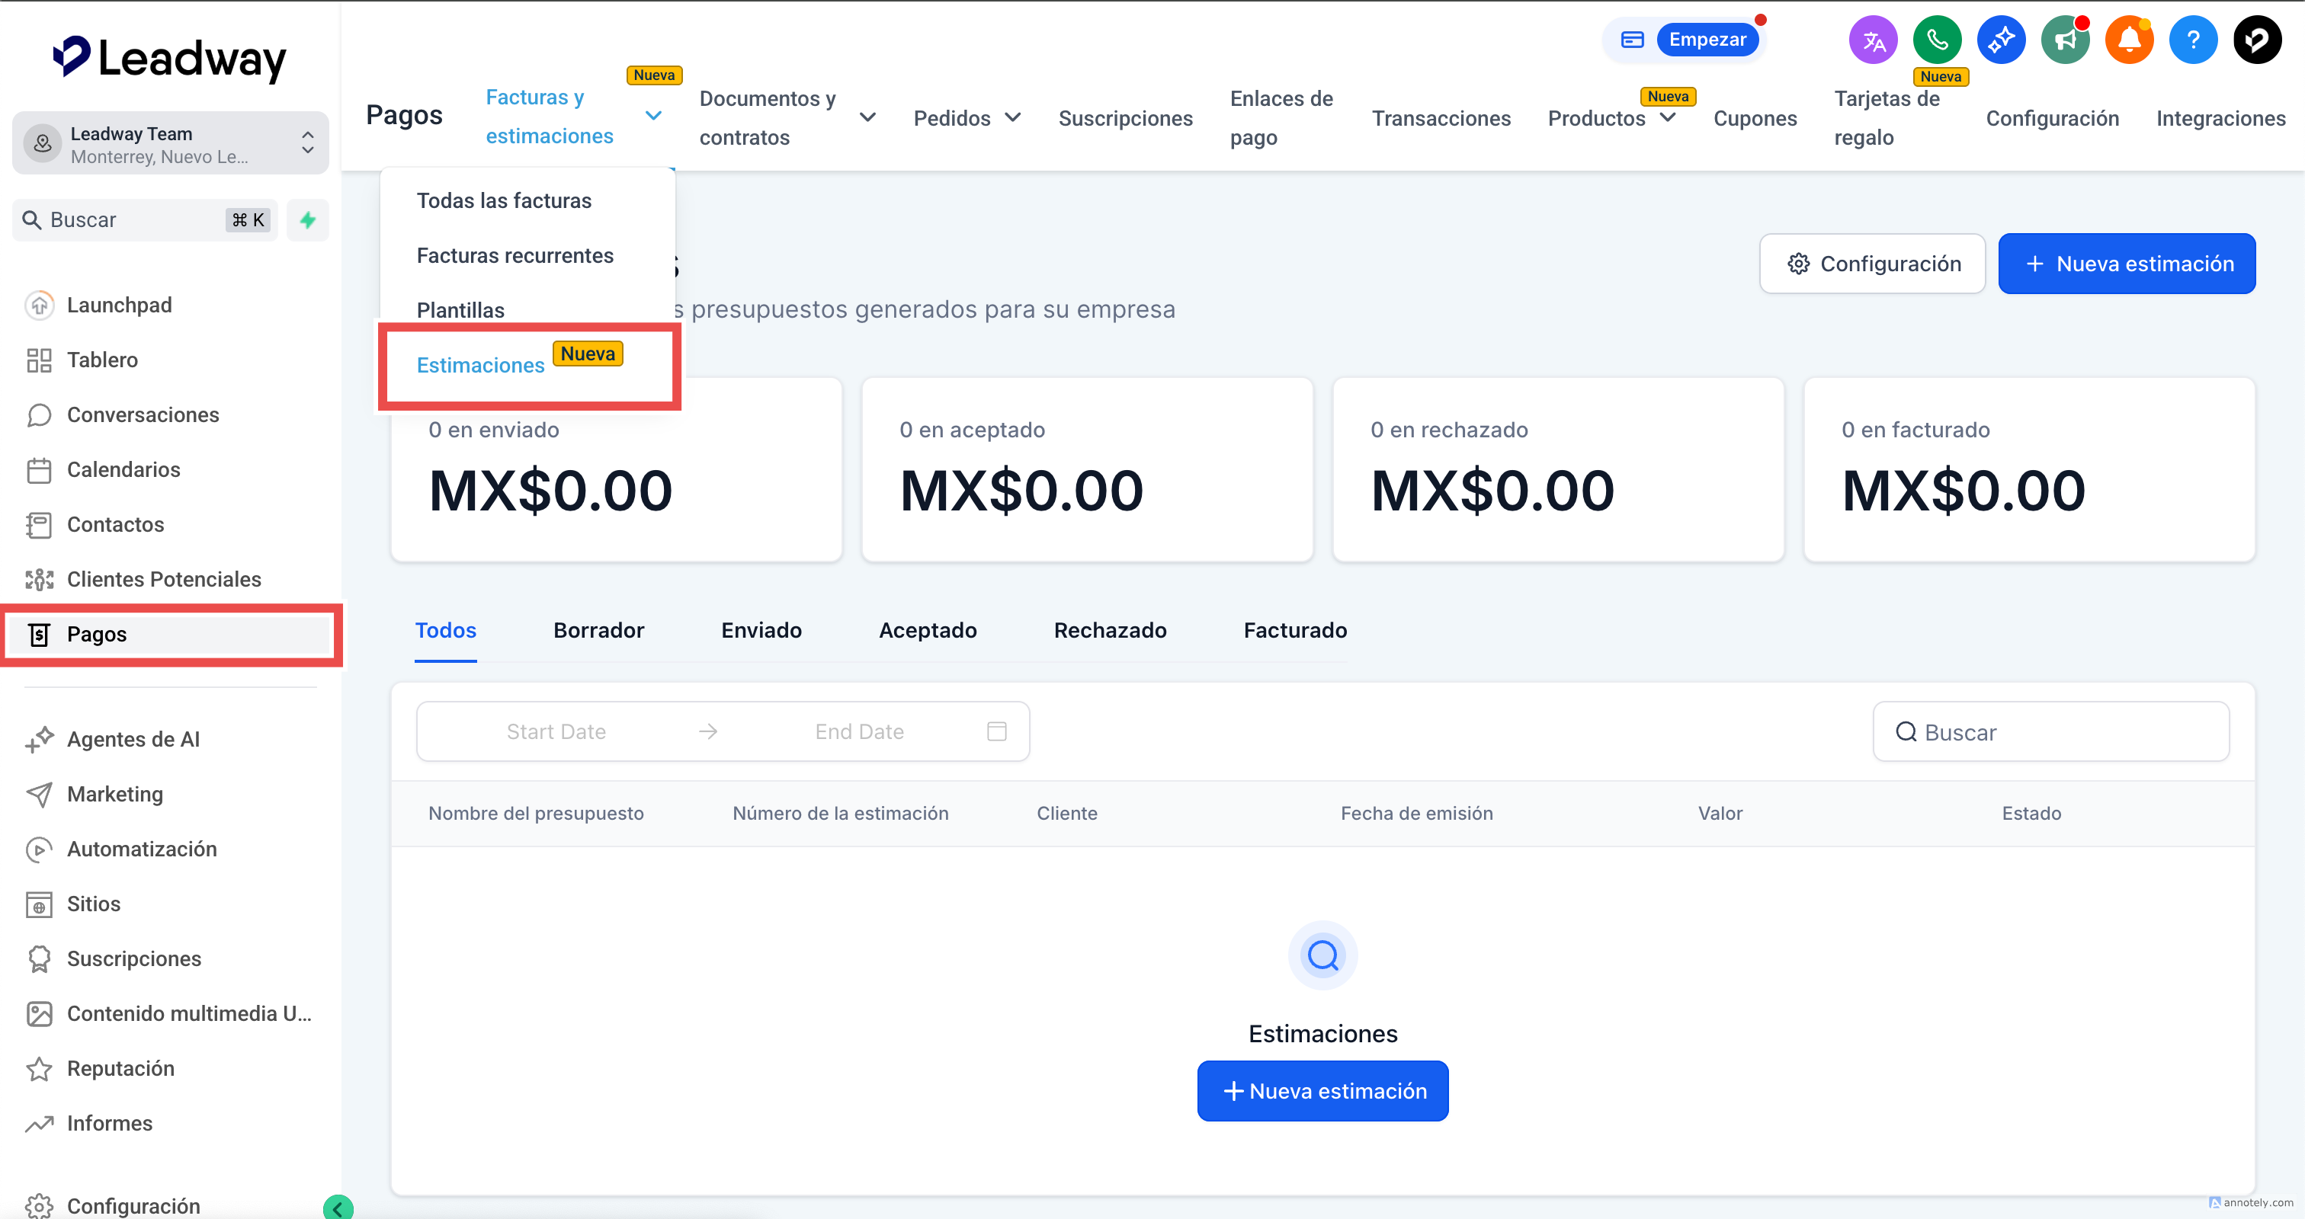Image resolution: width=2305 pixels, height=1219 pixels.
Task: Open the Ask AI sparkle icon
Action: pos(2001,40)
